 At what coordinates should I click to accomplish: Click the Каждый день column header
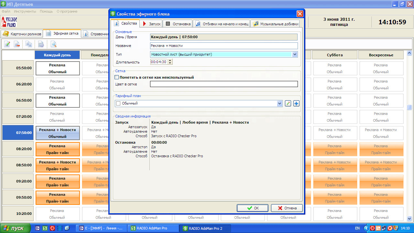pos(58,55)
